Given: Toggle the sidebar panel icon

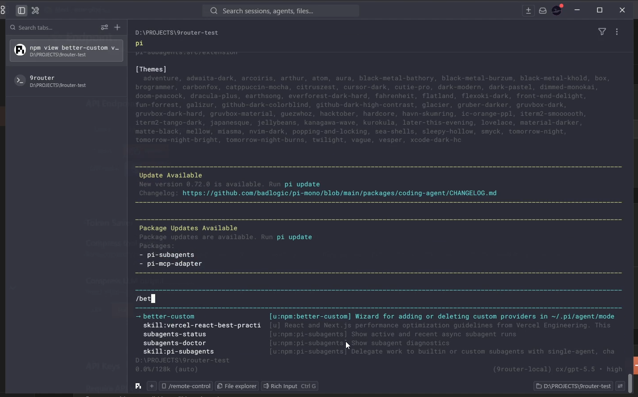Looking at the screenshot, I should pyautogui.click(x=21, y=11).
